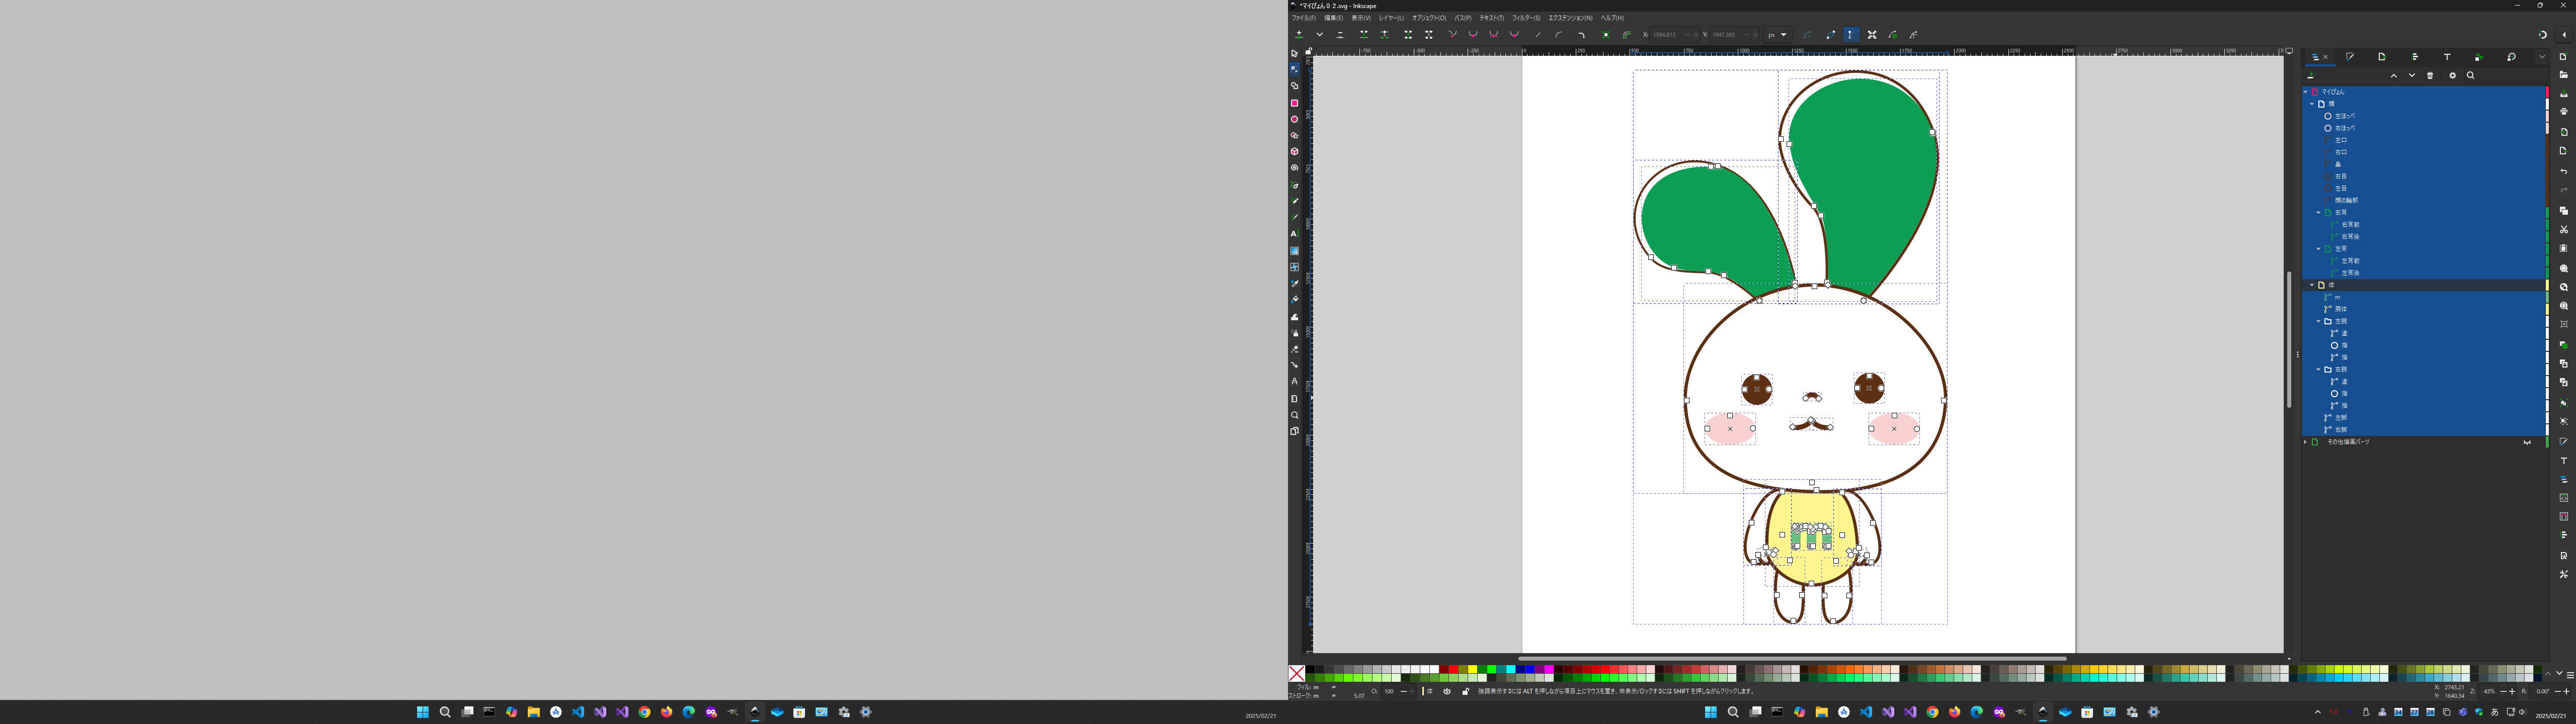Click the delete layer trash icon
Image resolution: width=2576 pixels, height=724 pixels.
[2430, 76]
